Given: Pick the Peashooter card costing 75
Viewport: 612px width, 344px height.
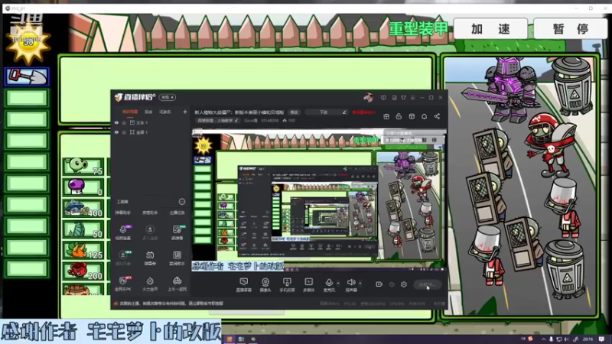Looking at the screenshot, I should pos(83,166).
